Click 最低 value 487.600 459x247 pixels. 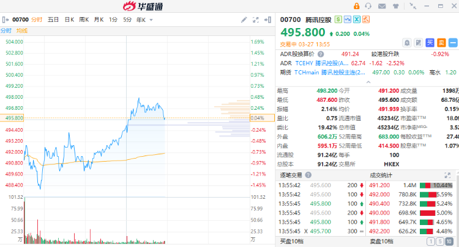click(x=327, y=100)
